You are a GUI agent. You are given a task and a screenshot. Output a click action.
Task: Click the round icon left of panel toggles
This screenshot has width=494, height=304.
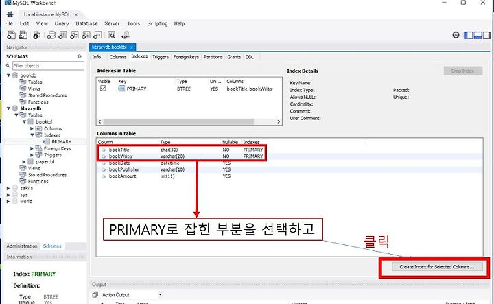click(456, 35)
